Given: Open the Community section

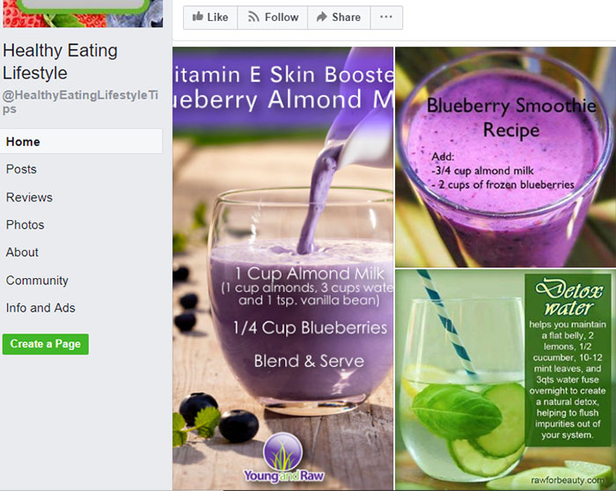Looking at the screenshot, I should 37,281.
